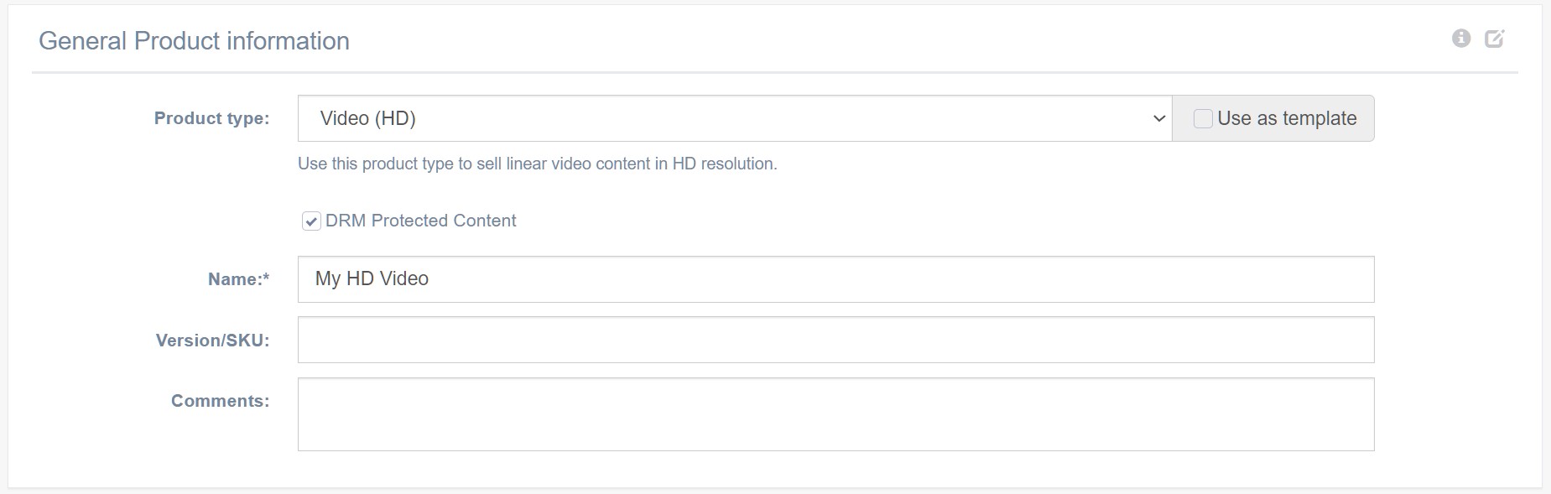Viewport: 1551px width, 494px height.
Task: Click the 'DRM Protected Content' label text
Action: click(420, 221)
